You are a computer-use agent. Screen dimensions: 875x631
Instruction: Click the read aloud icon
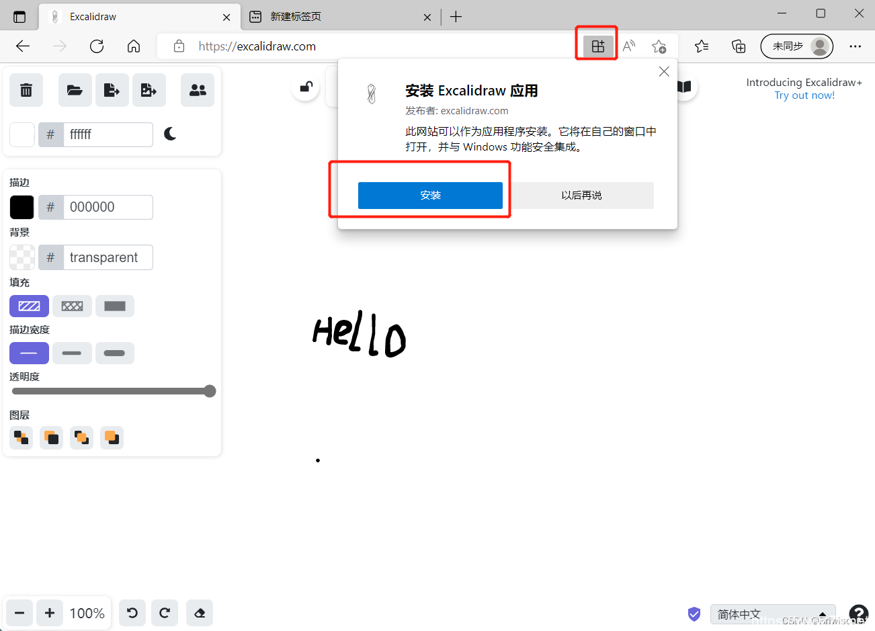tap(629, 46)
